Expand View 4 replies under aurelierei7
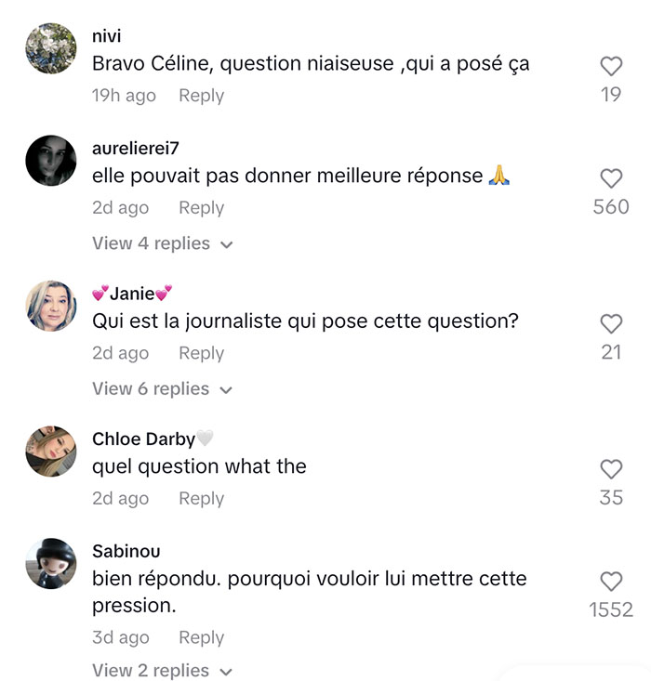The width and height of the screenshot is (651, 681). click(x=163, y=243)
